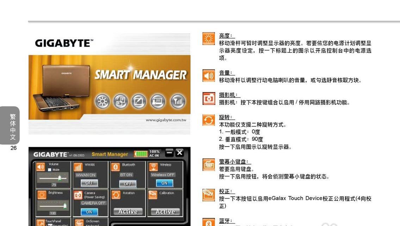Click the Active button under Rotation
This screenshot has height=226, width=400.
128,212
